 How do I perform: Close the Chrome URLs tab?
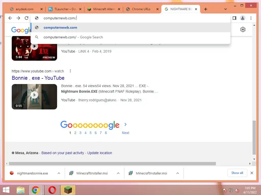[x=158, y=9]
